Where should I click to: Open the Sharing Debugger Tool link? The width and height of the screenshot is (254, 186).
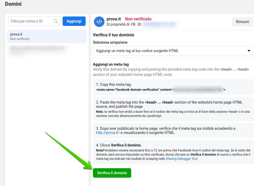click(x=181, y=159)
